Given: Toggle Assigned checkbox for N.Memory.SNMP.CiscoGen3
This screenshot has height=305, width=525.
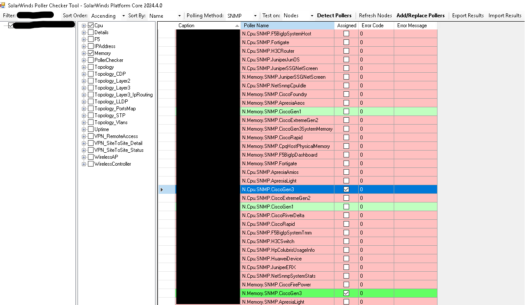Looking at the screenshot, I should pos(346,293).
